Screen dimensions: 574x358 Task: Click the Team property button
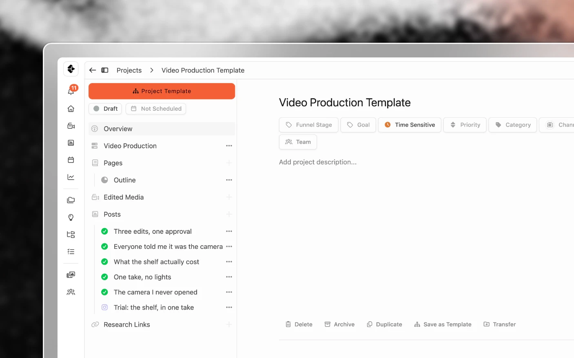click(x=298, y=142)
